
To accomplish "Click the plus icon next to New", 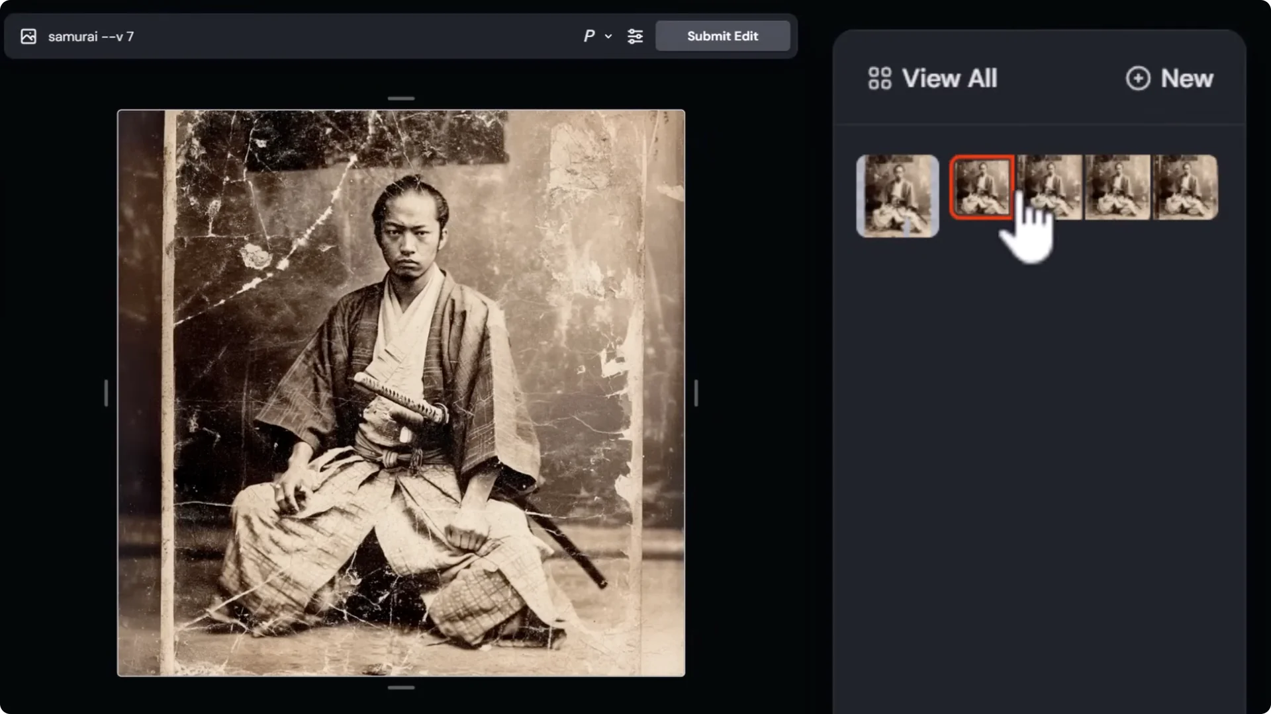I will click(x=1138, y=78).
